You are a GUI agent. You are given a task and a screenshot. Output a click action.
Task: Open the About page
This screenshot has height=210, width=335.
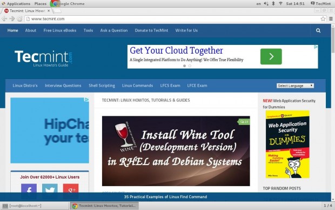31,30
